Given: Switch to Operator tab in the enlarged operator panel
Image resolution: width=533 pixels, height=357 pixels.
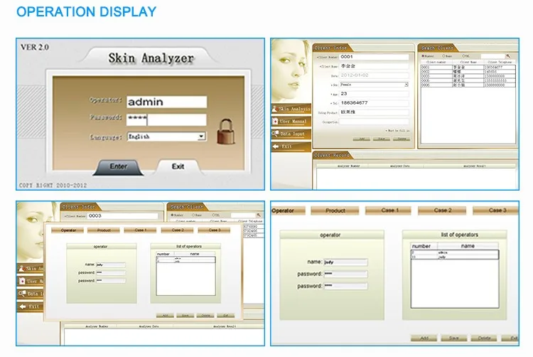Looking at the screenshot, I should click(x=288, y=211).
